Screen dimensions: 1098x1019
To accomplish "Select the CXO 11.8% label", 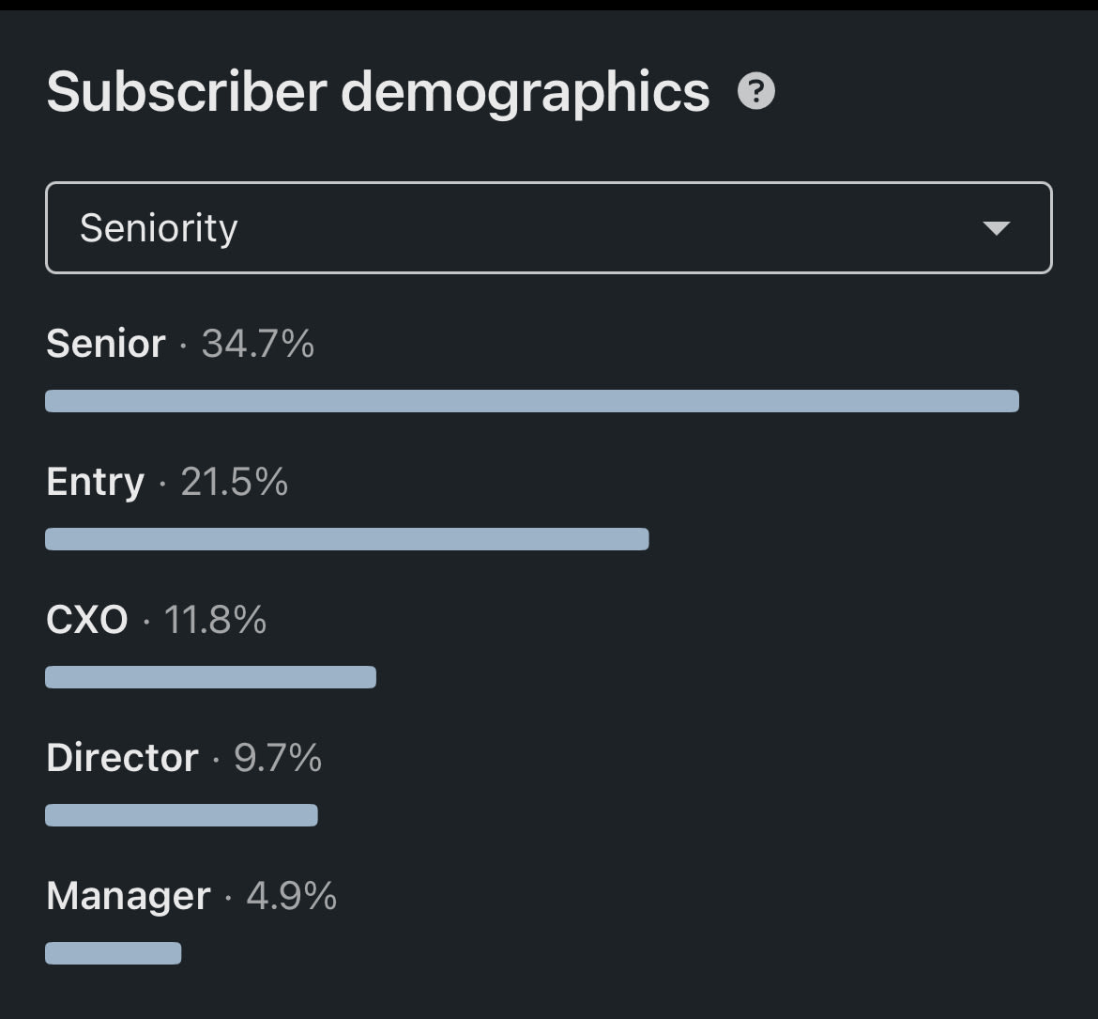I will click(156, 620).
